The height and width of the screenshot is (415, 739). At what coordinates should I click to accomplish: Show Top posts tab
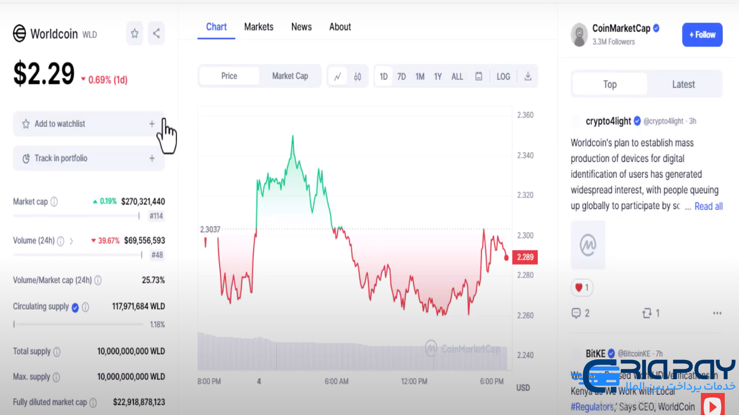(610, 84)
